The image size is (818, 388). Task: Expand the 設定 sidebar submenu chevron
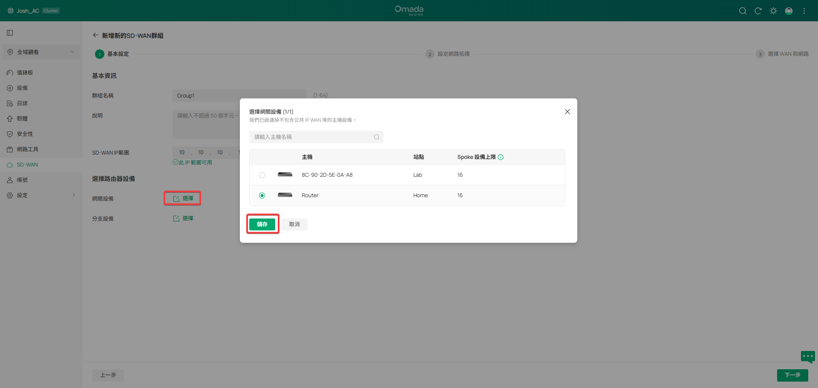tap(74, 195)
